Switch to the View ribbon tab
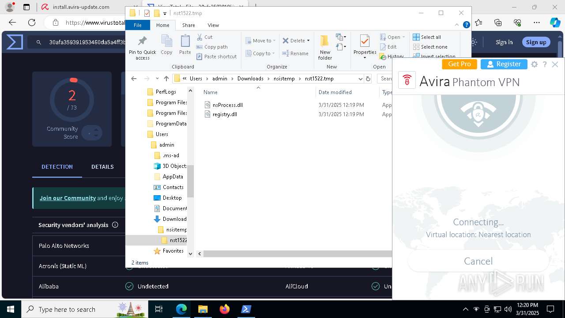Screen dimensions: 565x318 (213, 25)
